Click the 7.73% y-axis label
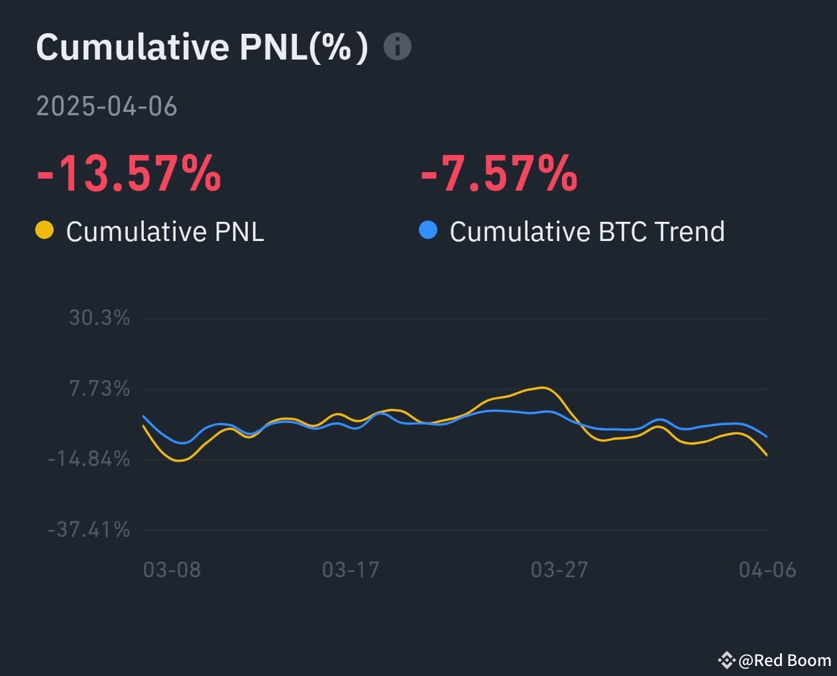The image size is (837, 676). click(99, 389)
